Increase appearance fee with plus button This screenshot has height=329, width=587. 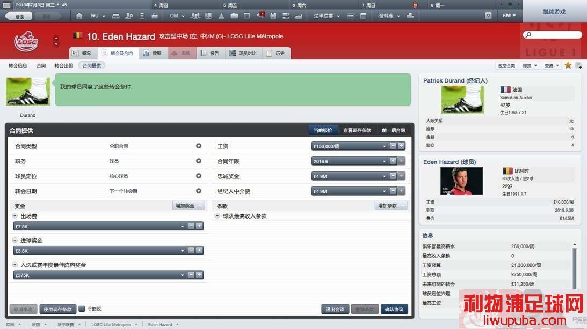[x=199, y=226]
